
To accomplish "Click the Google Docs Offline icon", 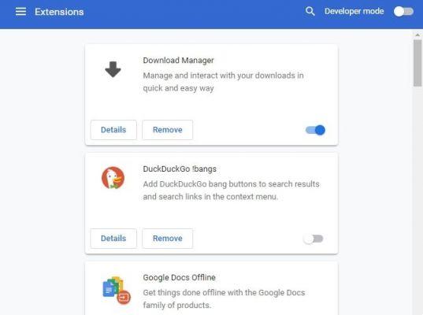I will pos(117,290).
